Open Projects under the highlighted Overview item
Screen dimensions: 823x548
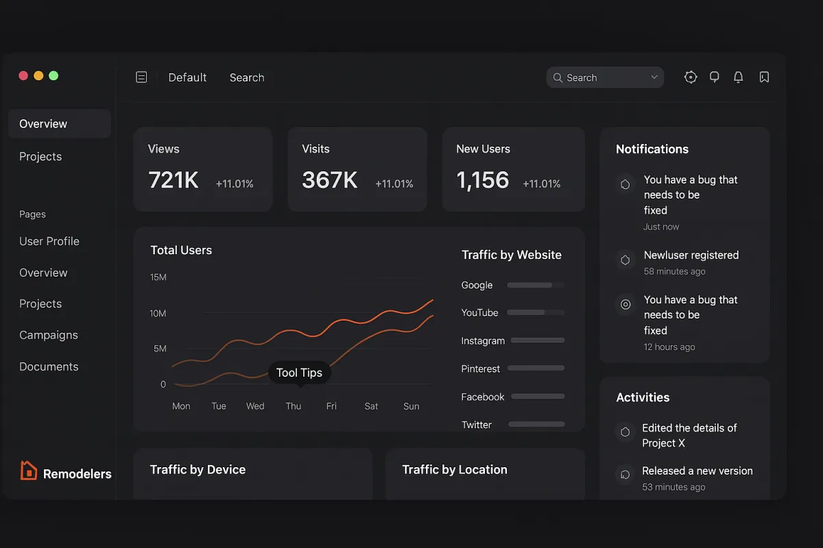point(40,156)
